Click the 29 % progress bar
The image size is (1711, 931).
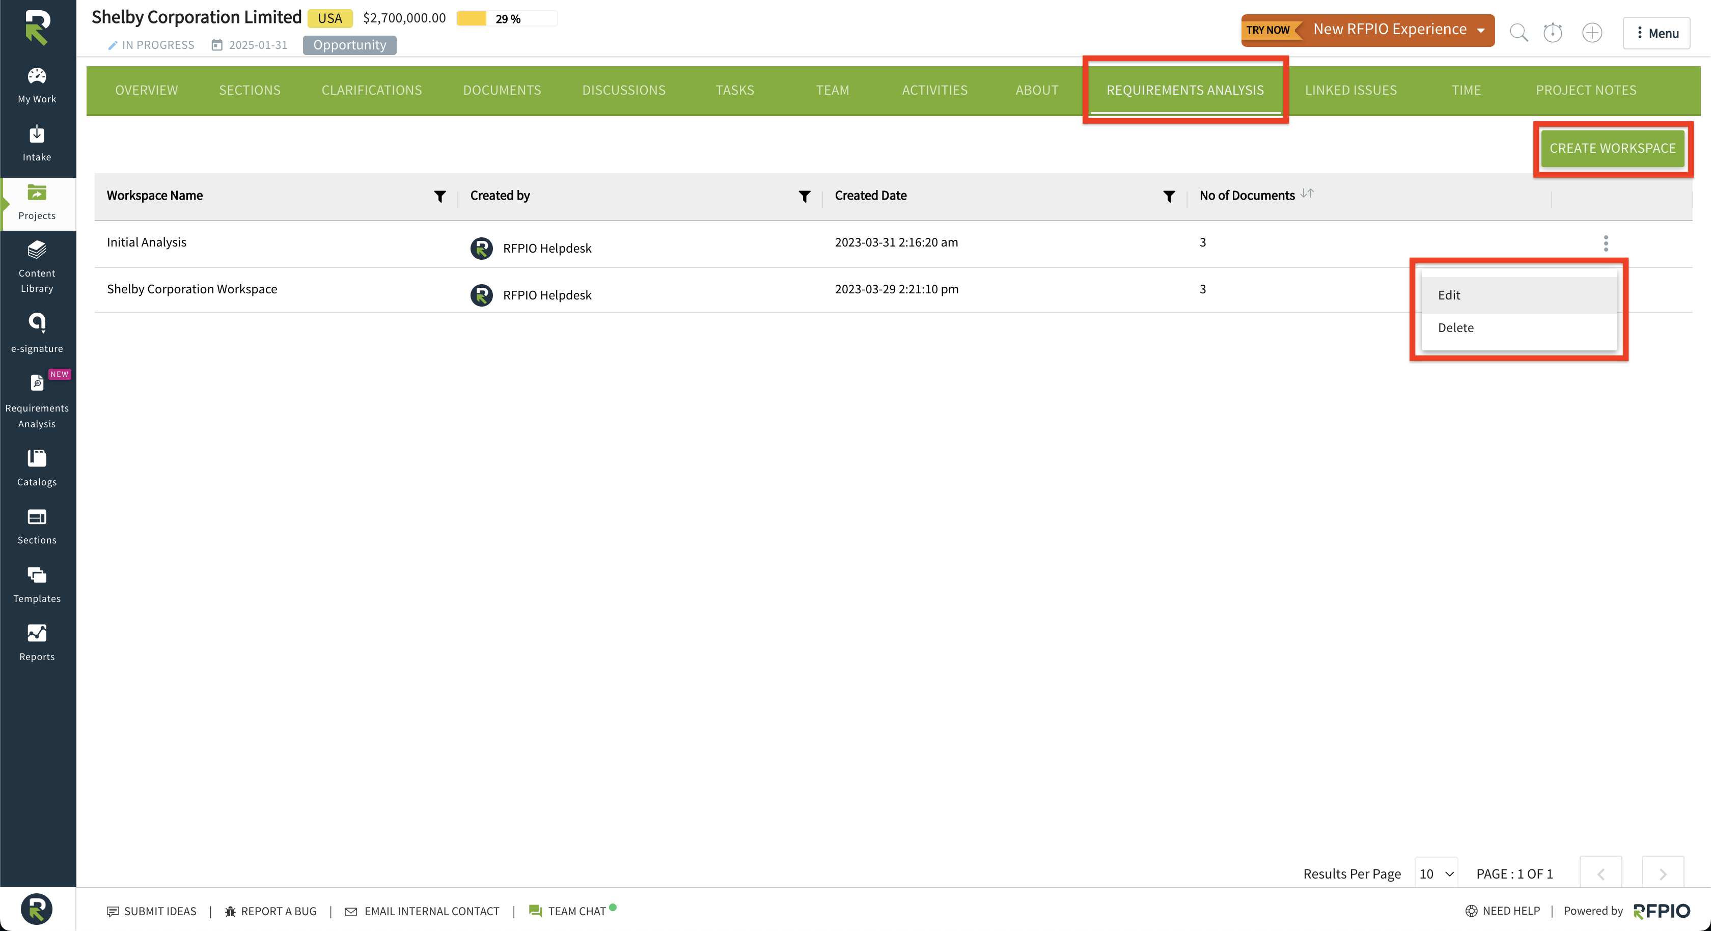point(507,19)
